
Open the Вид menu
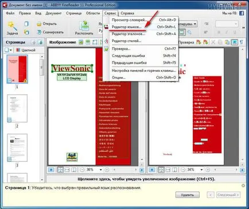point(38,13)
